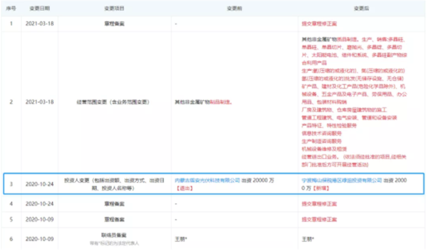Click the 联络员备案 item in row 6

pyautogui.click(x=114, y=235)
